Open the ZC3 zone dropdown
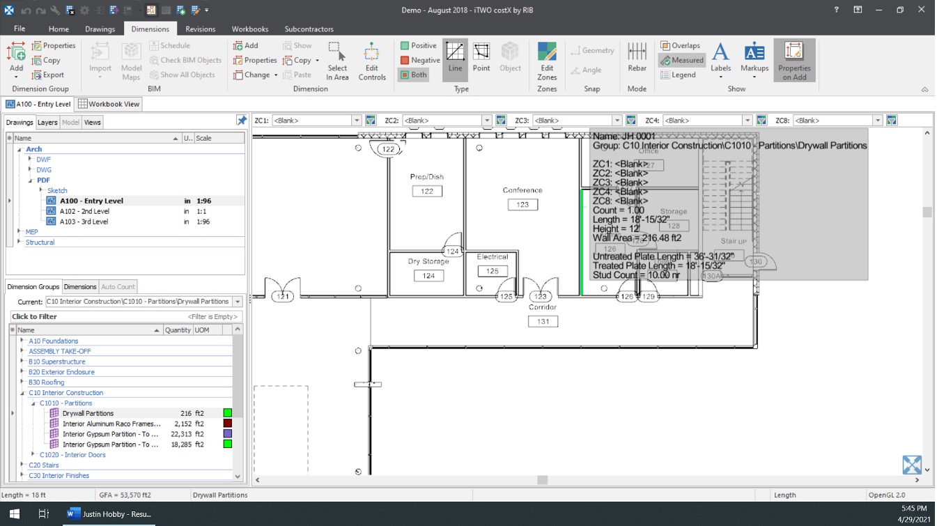Viewport: 937px width, 526px height. tap(617, 121)
